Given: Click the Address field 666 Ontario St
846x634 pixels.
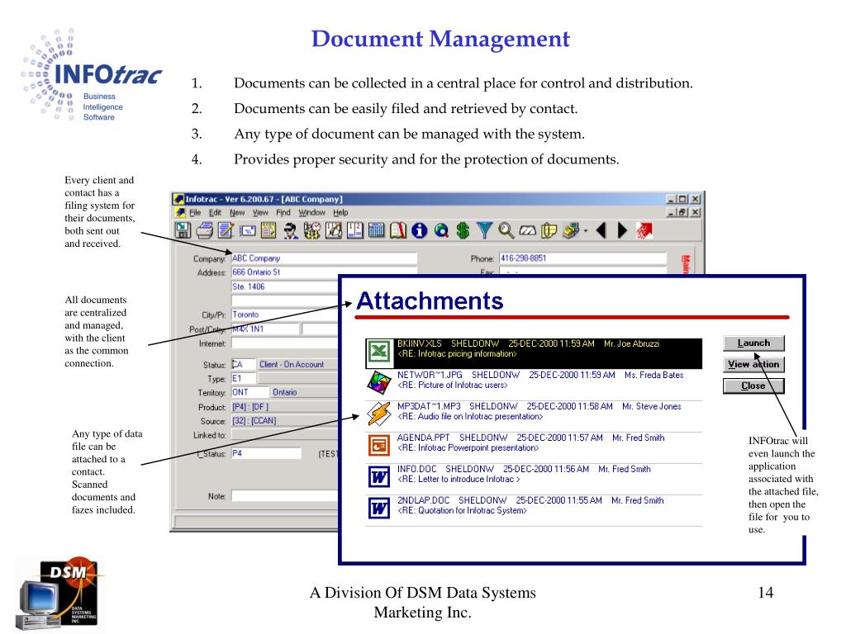Looking at the screenshot, I should pos(324,272).
